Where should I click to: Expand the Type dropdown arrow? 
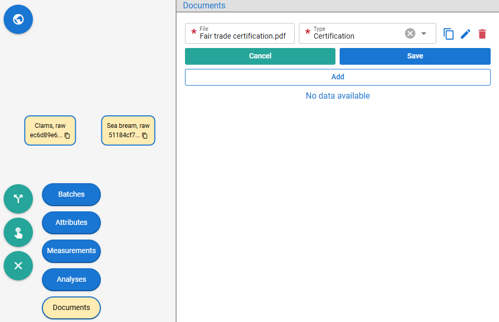pyautogui.click(x=424, y=33)
